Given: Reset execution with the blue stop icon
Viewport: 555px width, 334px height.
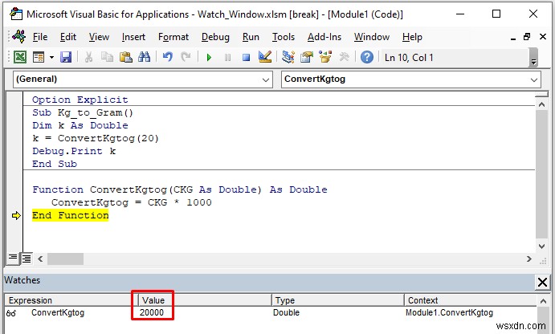Looking at the screenshot, I should click(x=246, y=57).
